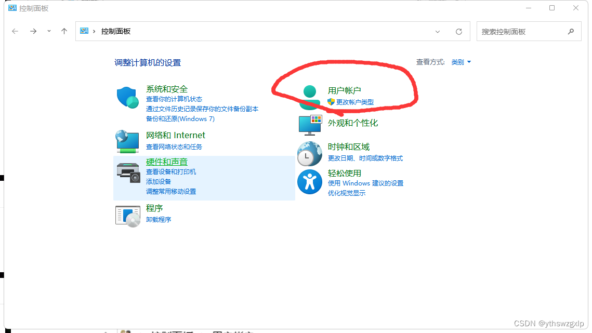Screen dimensions: 592x333
Task: Click the System and Security shield icon
Action: 127,98
